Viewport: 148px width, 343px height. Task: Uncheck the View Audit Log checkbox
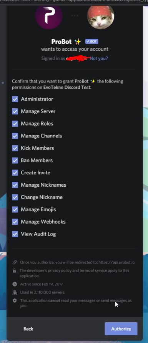tap(15, 234)
